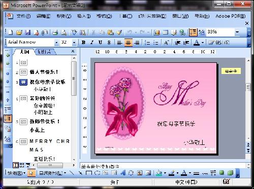The image size is (254, 189).
Task: Click the Promote green left arrow in outlining toolbar
Action: coord(8,55)
